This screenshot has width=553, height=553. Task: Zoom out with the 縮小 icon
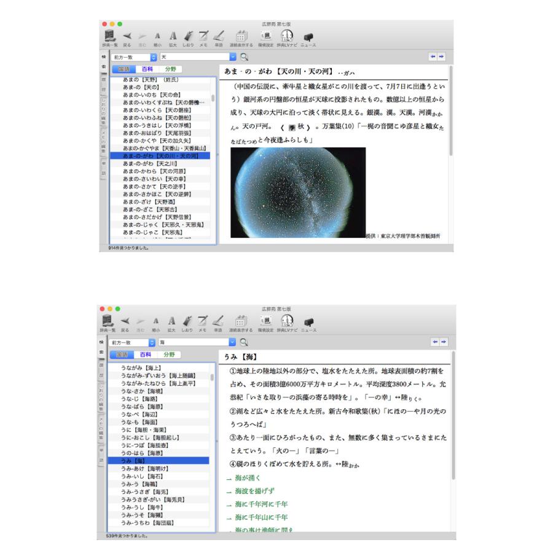tap(158, 37)
